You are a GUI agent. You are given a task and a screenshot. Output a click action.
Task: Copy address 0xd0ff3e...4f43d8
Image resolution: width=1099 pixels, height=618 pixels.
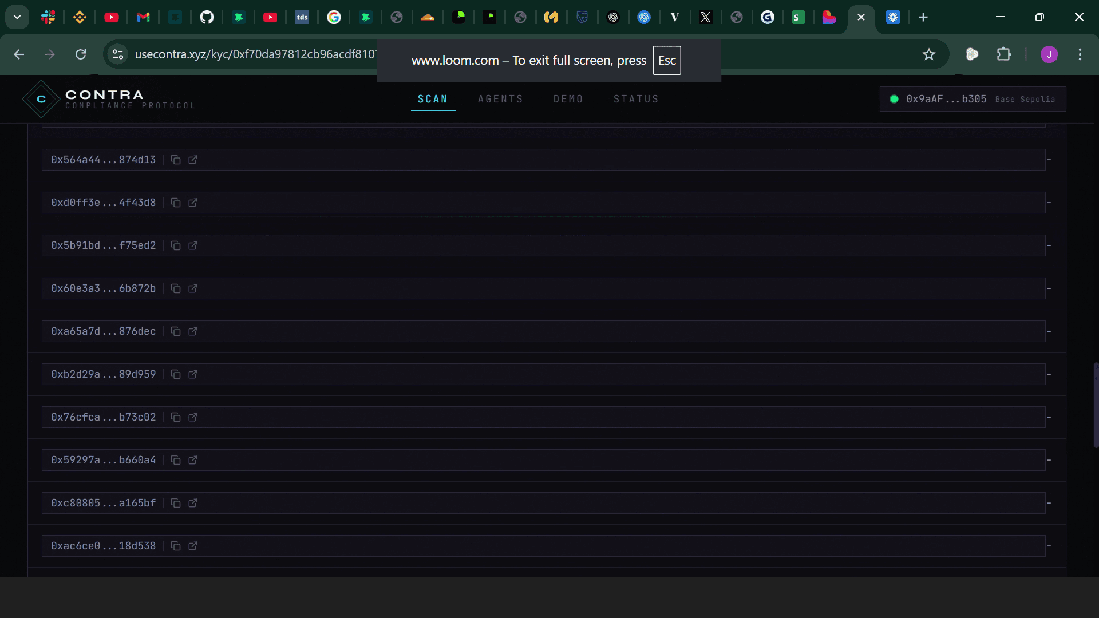tap(176, 203)
